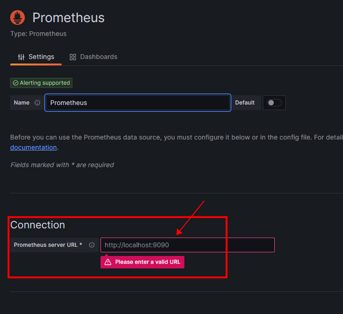
Task: Click the "Please enter a valid URL" message
Action: tap(148, 262)
